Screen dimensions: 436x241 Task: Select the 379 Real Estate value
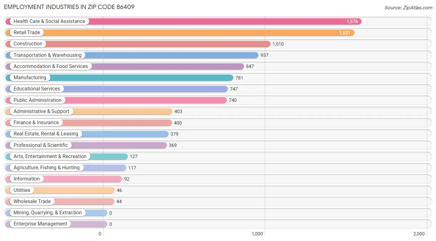174,134
